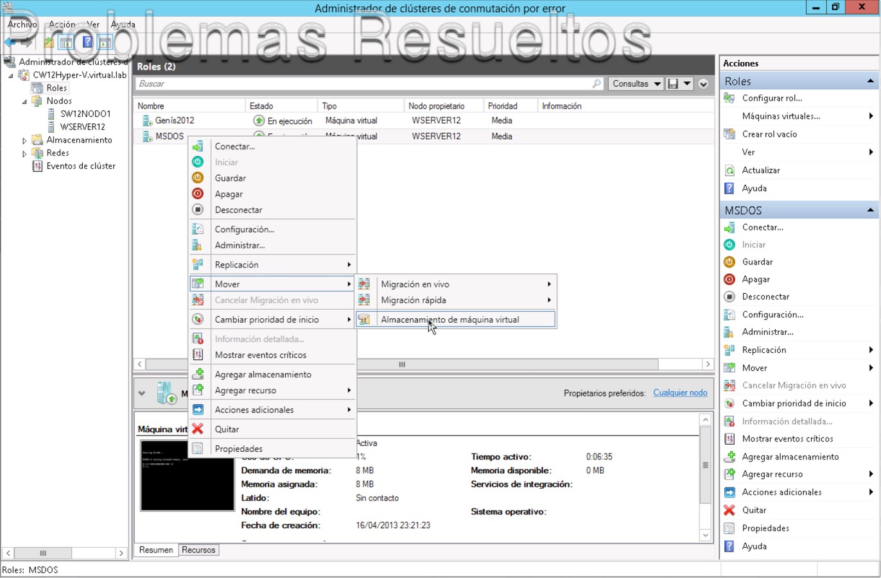Collapse the Roles section in Acciones
The height and width of the screenshot is (578, 881).
pyautogui.click(x=870, y=81)
